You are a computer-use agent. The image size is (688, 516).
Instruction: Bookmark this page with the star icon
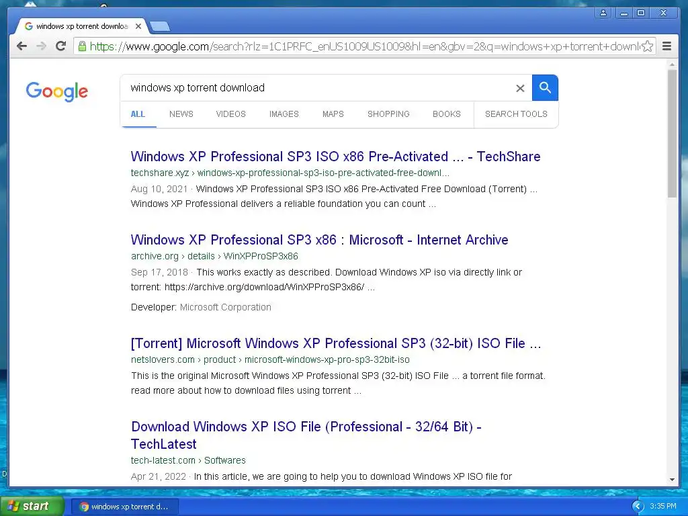pos(647,46)
